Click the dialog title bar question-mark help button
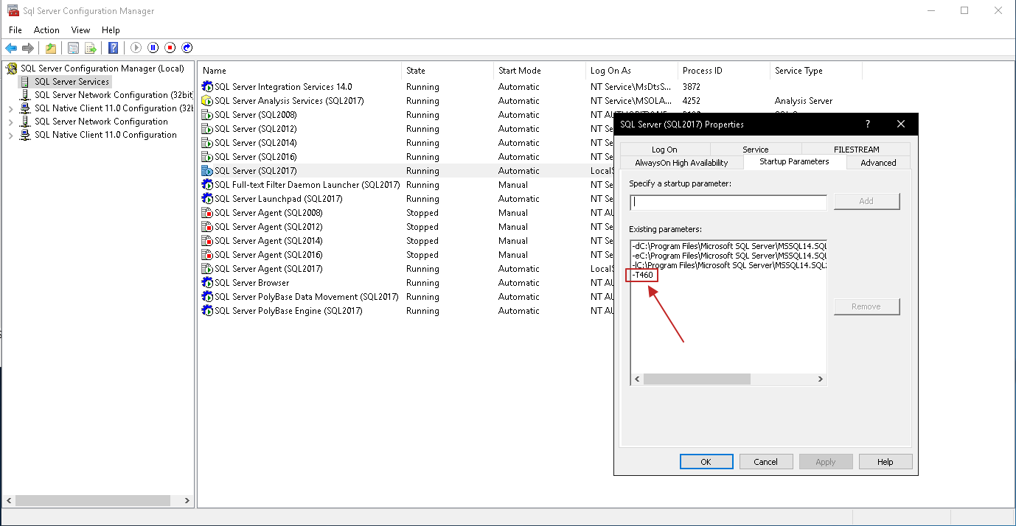This screenshot has height=526, width=1016. [x=868, y=125]
